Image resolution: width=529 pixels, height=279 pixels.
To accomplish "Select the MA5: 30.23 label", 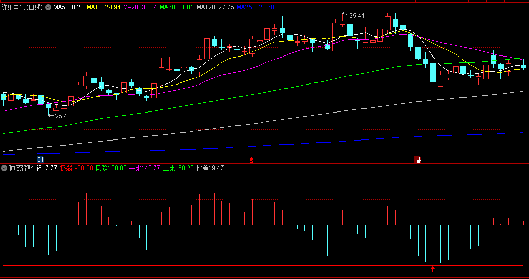I will coord(69,7).
